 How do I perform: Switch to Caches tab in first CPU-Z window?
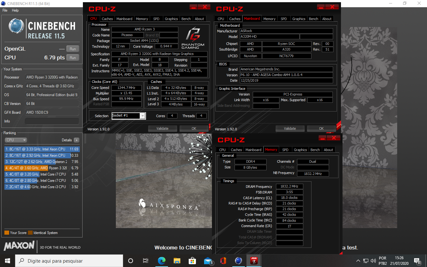tap(107, 19)
